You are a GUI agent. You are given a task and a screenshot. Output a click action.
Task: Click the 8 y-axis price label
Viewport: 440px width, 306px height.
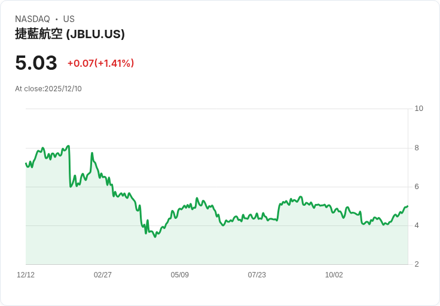coord(417,148)
